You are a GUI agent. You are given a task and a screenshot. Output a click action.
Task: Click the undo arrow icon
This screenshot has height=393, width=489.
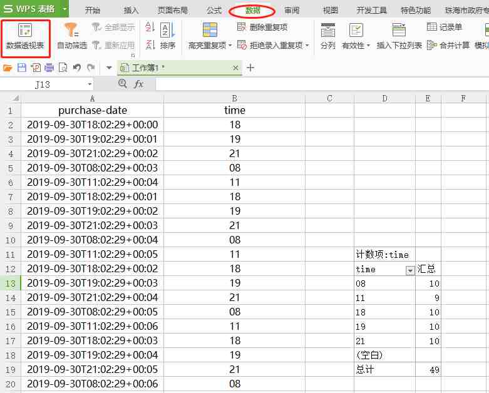click(77, 68)
